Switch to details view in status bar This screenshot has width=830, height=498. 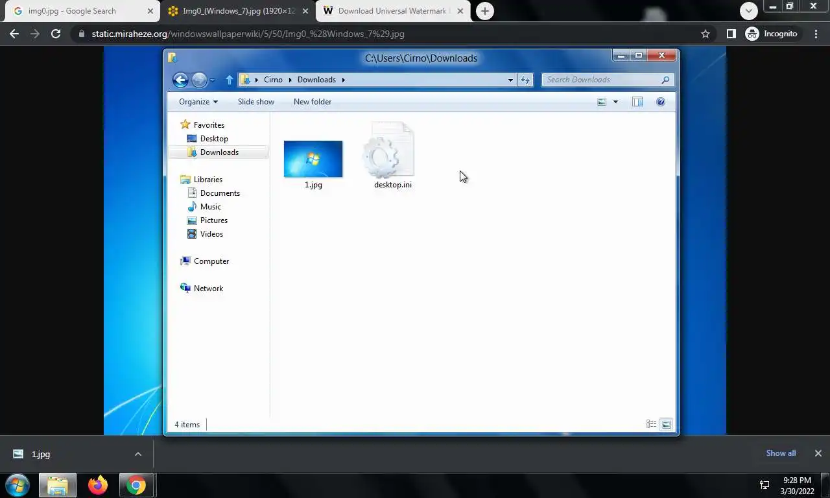pos(651,424)
